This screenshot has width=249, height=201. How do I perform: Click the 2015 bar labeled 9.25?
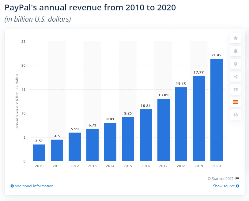click(x=128, y=139)
